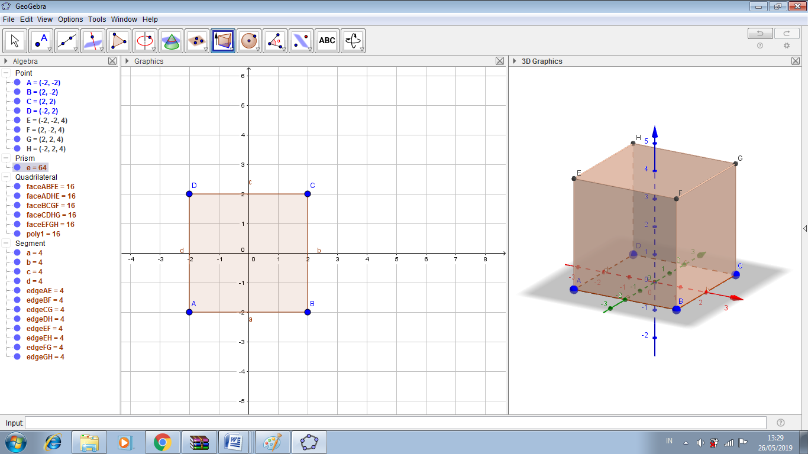Click the Undo button

click(x=760, y=33)
